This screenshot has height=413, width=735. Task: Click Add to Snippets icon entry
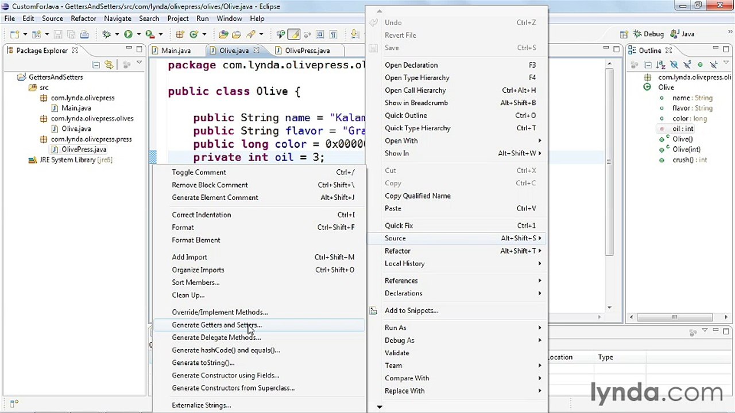pyautogui.click(x=373, y=311)
